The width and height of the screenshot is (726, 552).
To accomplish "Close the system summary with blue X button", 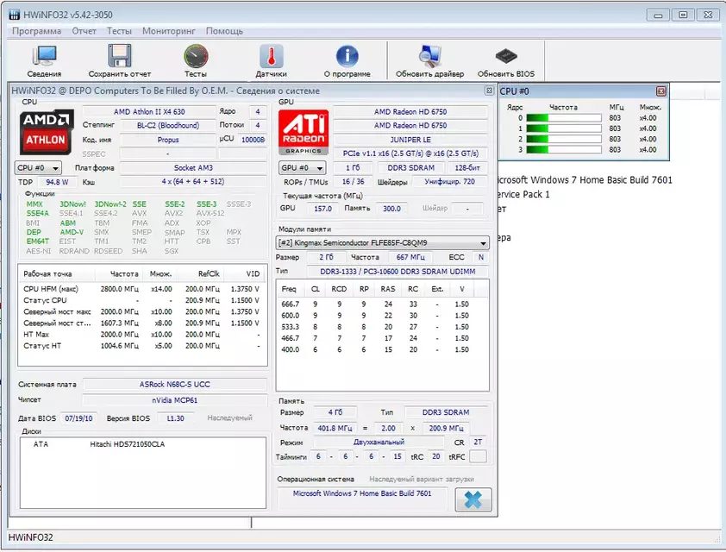I will [x=473, y=499].
